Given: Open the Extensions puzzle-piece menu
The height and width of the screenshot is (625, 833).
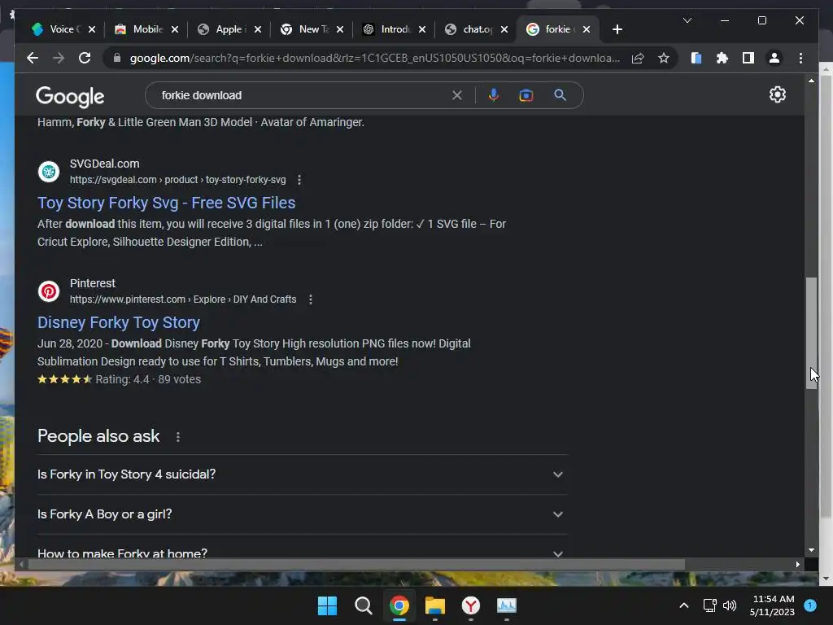Looking at the screenshot, I should pos(722,58).
